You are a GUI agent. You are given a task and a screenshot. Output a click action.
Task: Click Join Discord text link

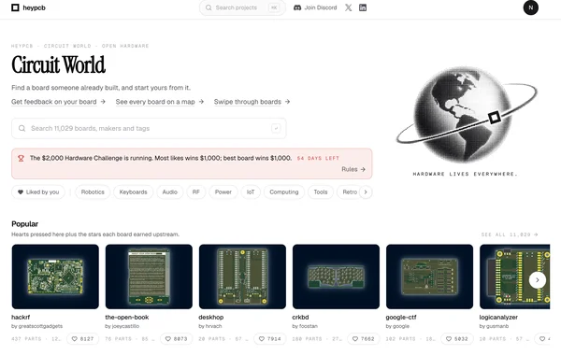(x=321, y=7)
